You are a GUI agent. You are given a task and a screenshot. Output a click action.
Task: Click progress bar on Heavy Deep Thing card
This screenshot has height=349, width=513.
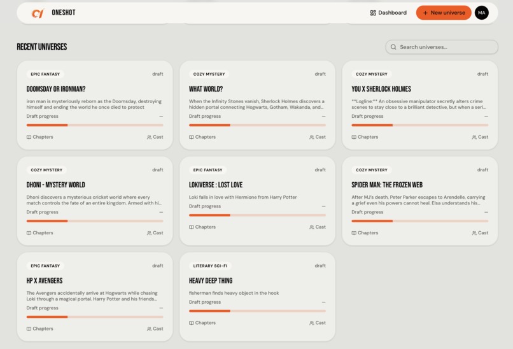click(258, 311)
